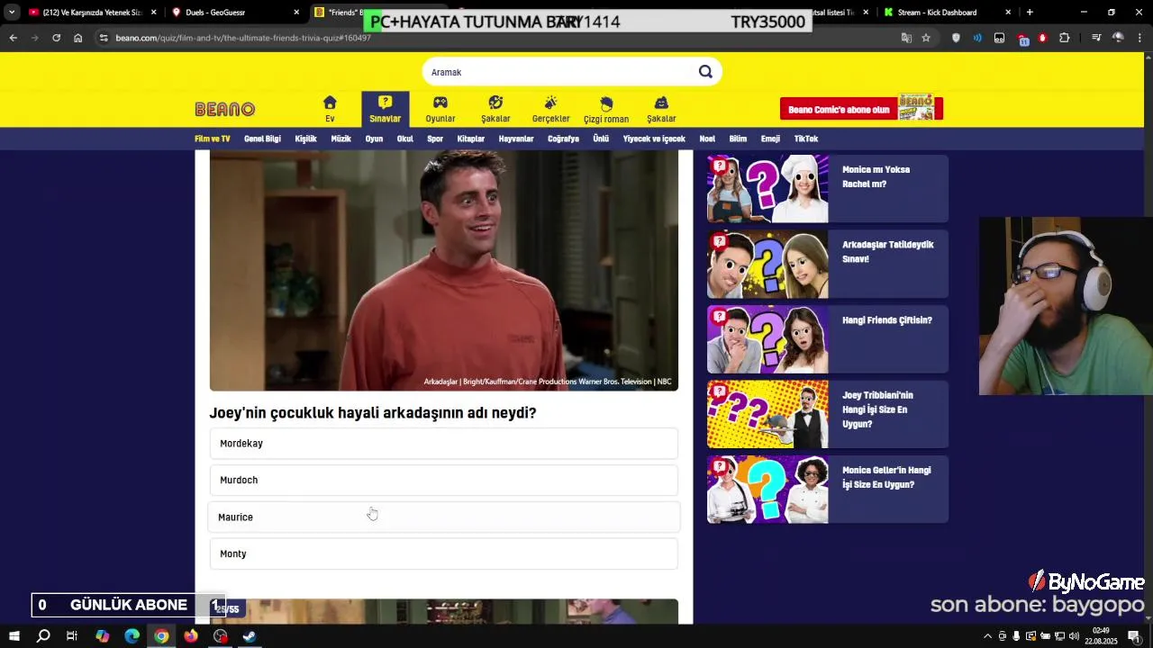Reload the page

[x=56, y=38]
